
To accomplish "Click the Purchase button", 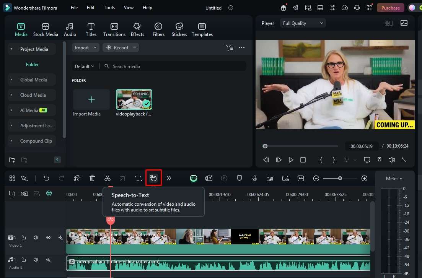I will (391, 8).
